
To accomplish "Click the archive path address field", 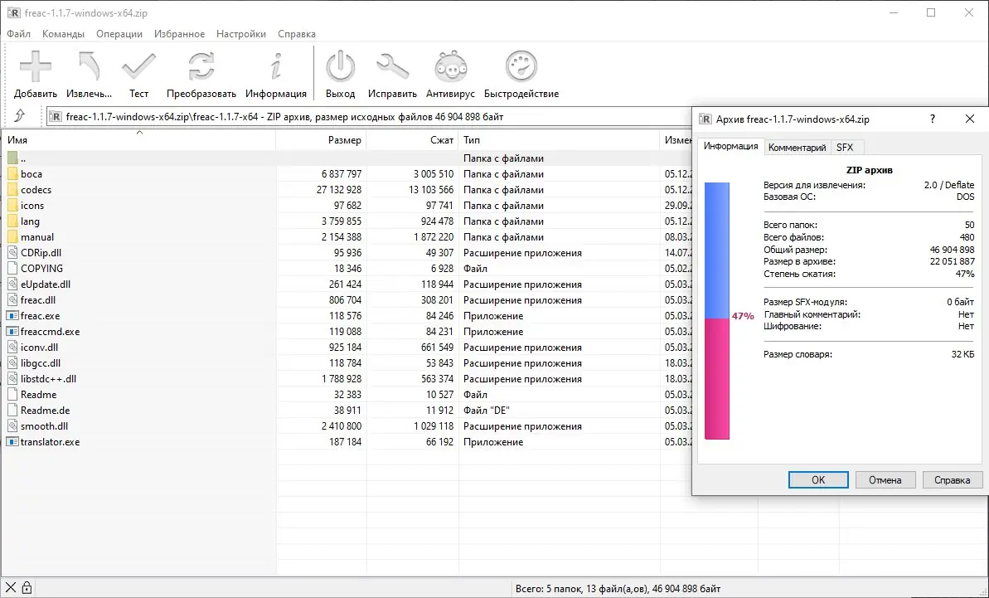I will (x=369, y=117).
